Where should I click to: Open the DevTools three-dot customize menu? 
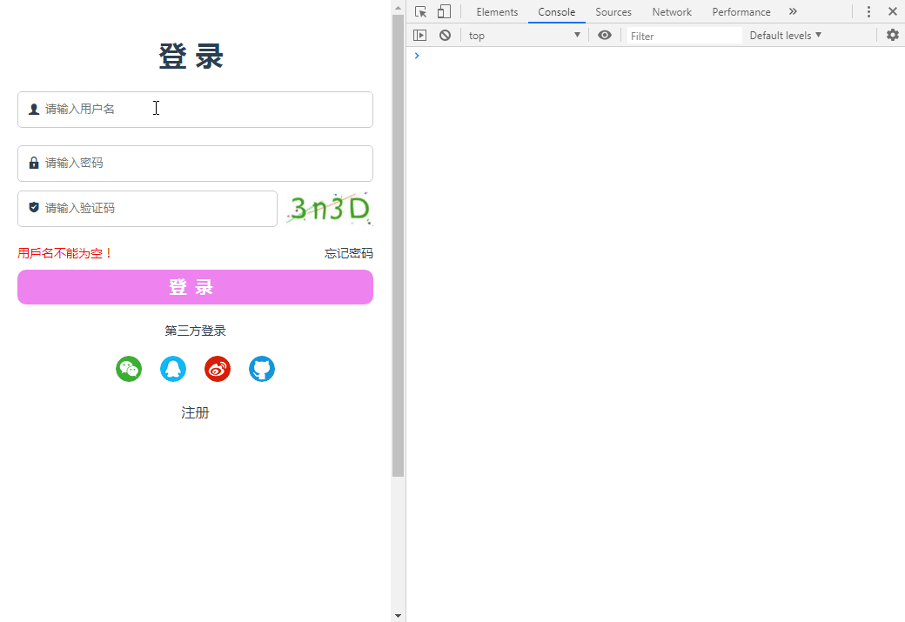click(x=869, y=11)
